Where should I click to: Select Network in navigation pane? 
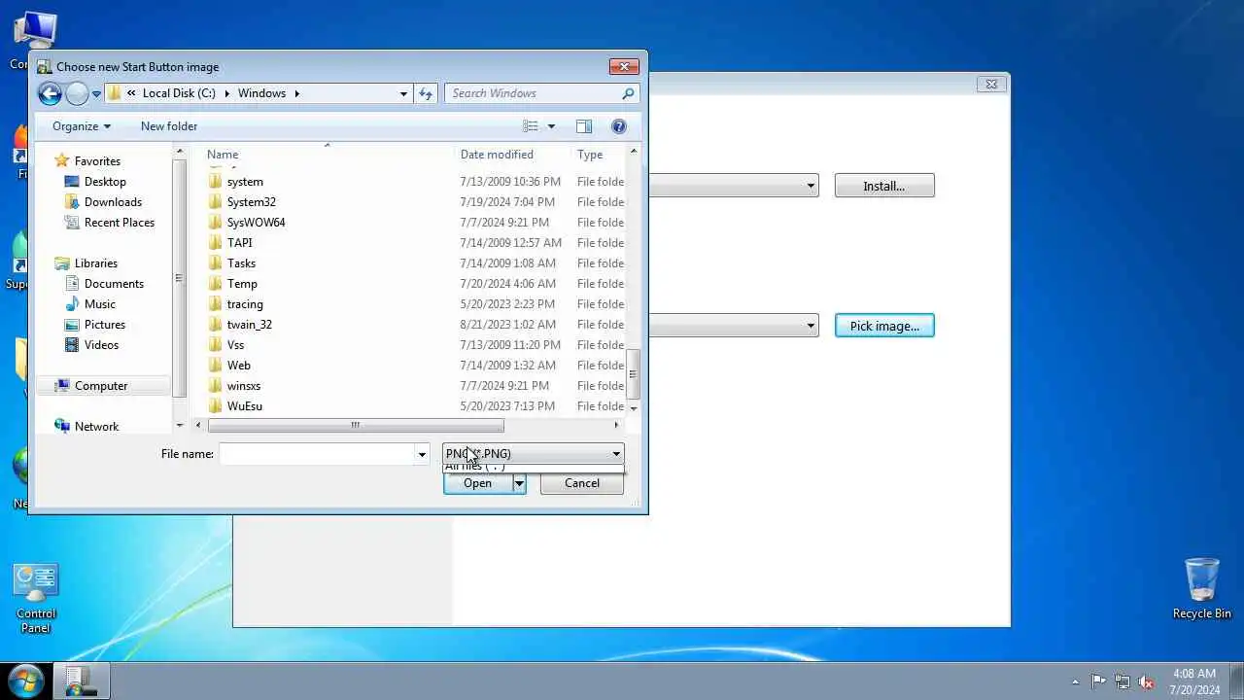[96, 427]
